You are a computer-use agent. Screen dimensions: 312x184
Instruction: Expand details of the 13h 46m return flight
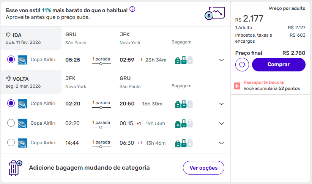click(222, 143)
